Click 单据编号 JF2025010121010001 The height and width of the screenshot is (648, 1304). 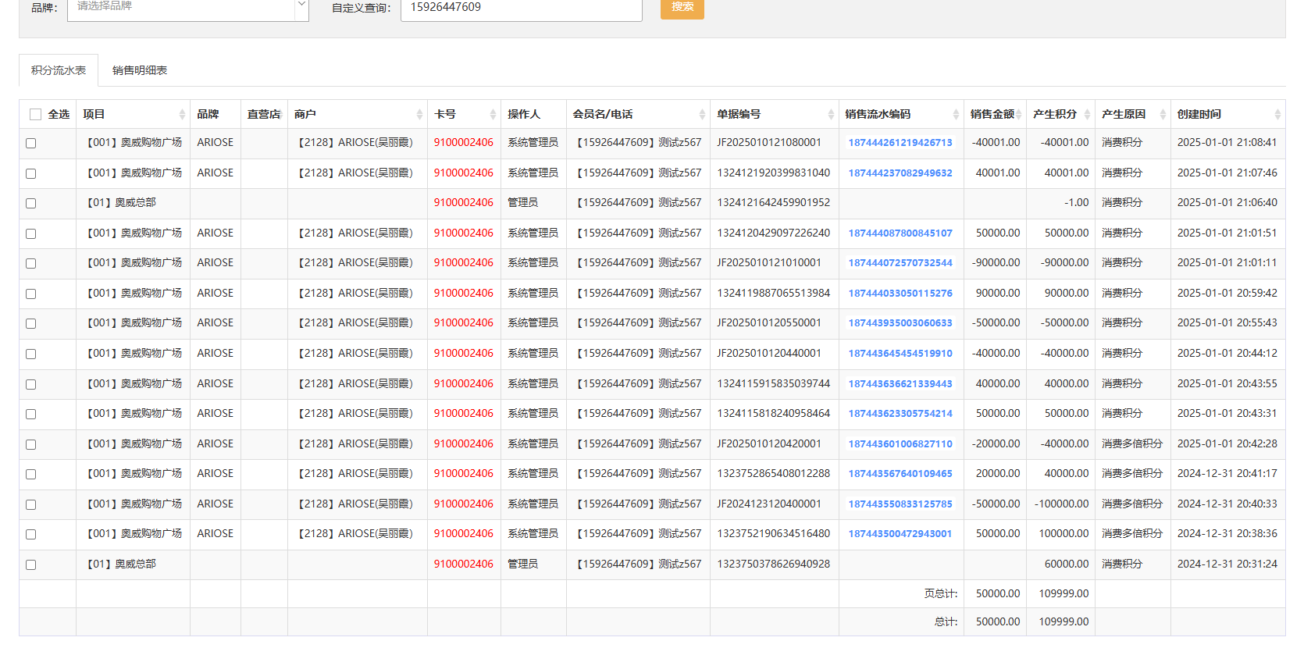pos(769,262)
